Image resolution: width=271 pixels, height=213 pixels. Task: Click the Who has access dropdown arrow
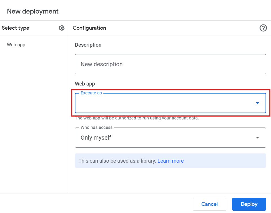click(x=257, y=138)
